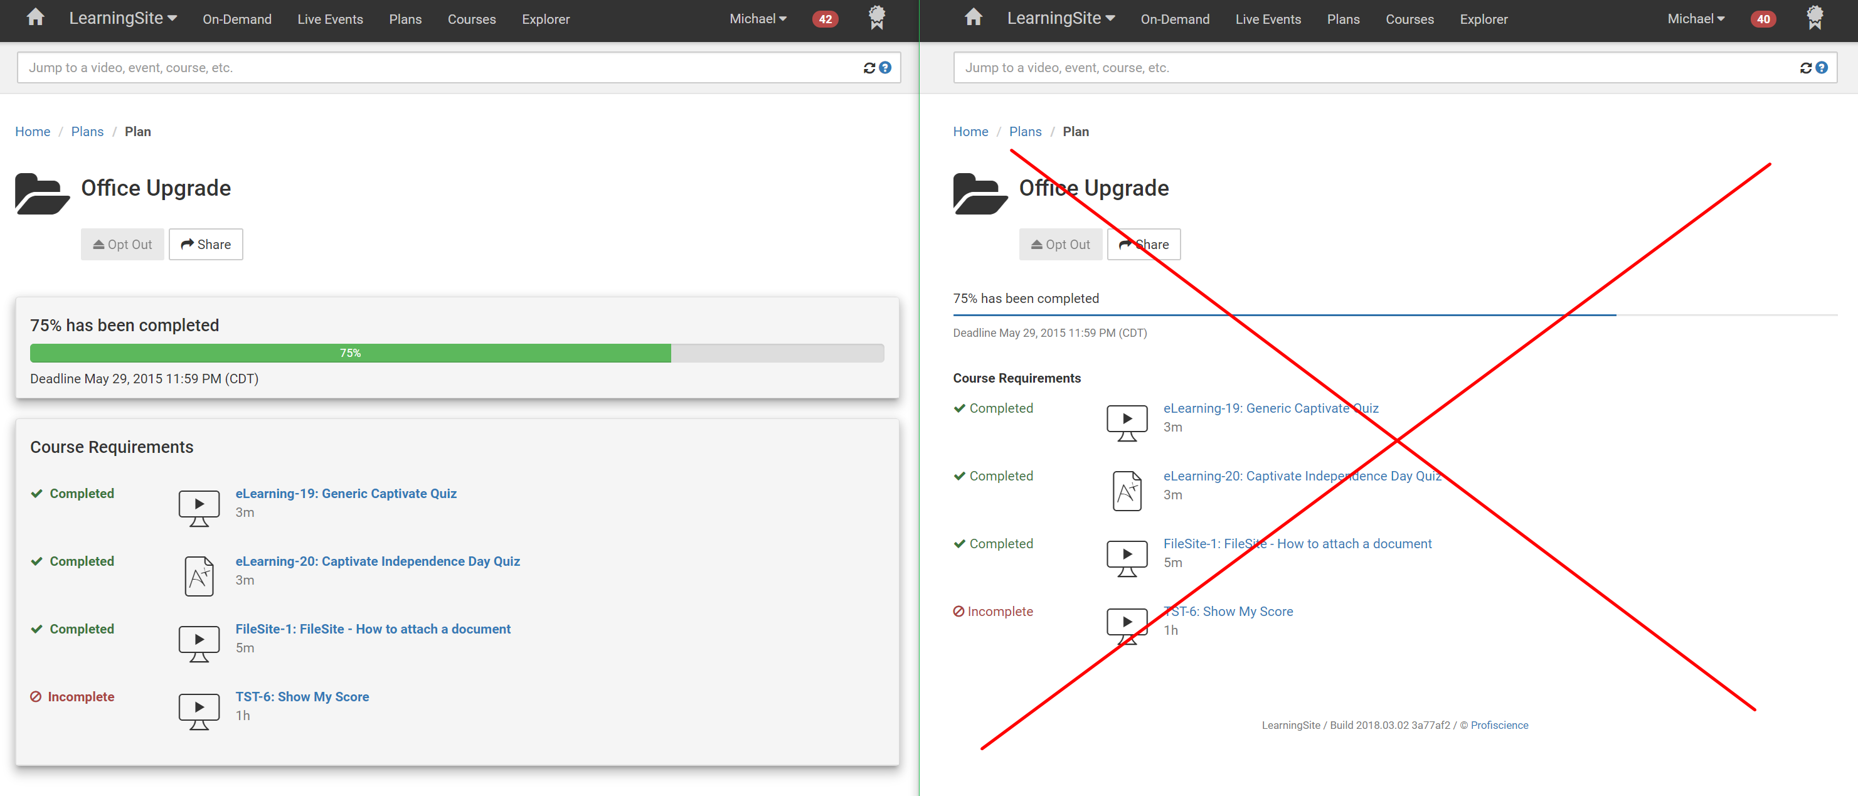Follow the Home breadcrumb in right pane
This screenshot has height=796, width=1858.
(x=970, y=131)
